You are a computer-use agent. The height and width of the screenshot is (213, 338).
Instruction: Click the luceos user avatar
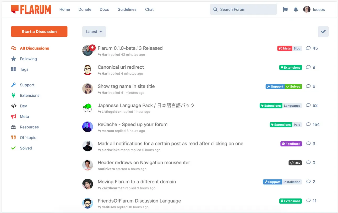coord(307,9)
